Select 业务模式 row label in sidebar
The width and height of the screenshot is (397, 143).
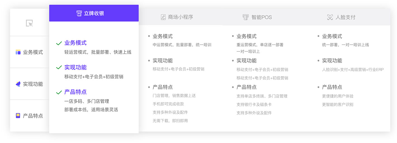tap(33, 52)
